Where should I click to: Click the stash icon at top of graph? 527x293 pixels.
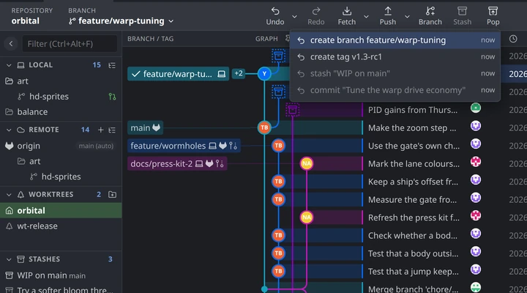click(278, 56)
